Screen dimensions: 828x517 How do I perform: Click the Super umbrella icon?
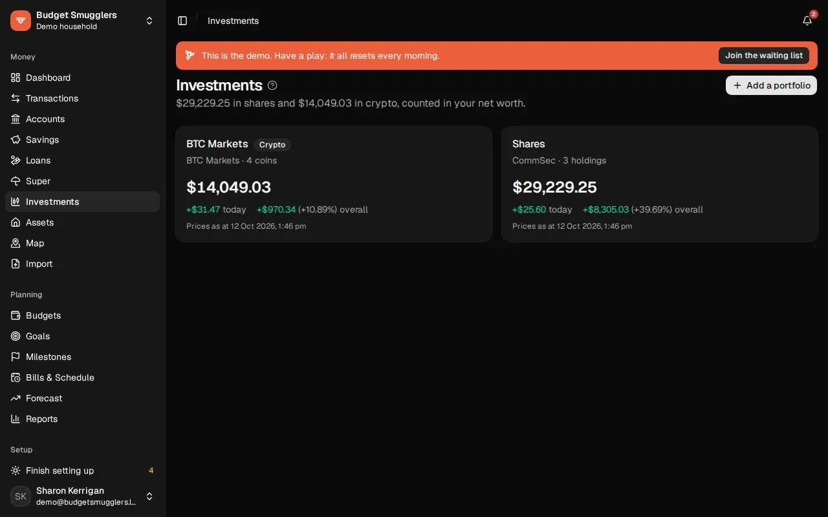[16, 181]
